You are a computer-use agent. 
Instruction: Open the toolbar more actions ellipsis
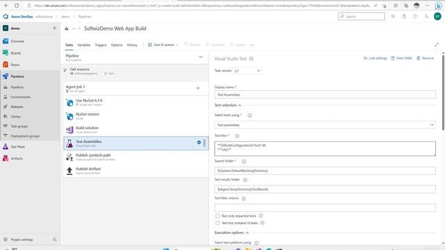[252, 44]
